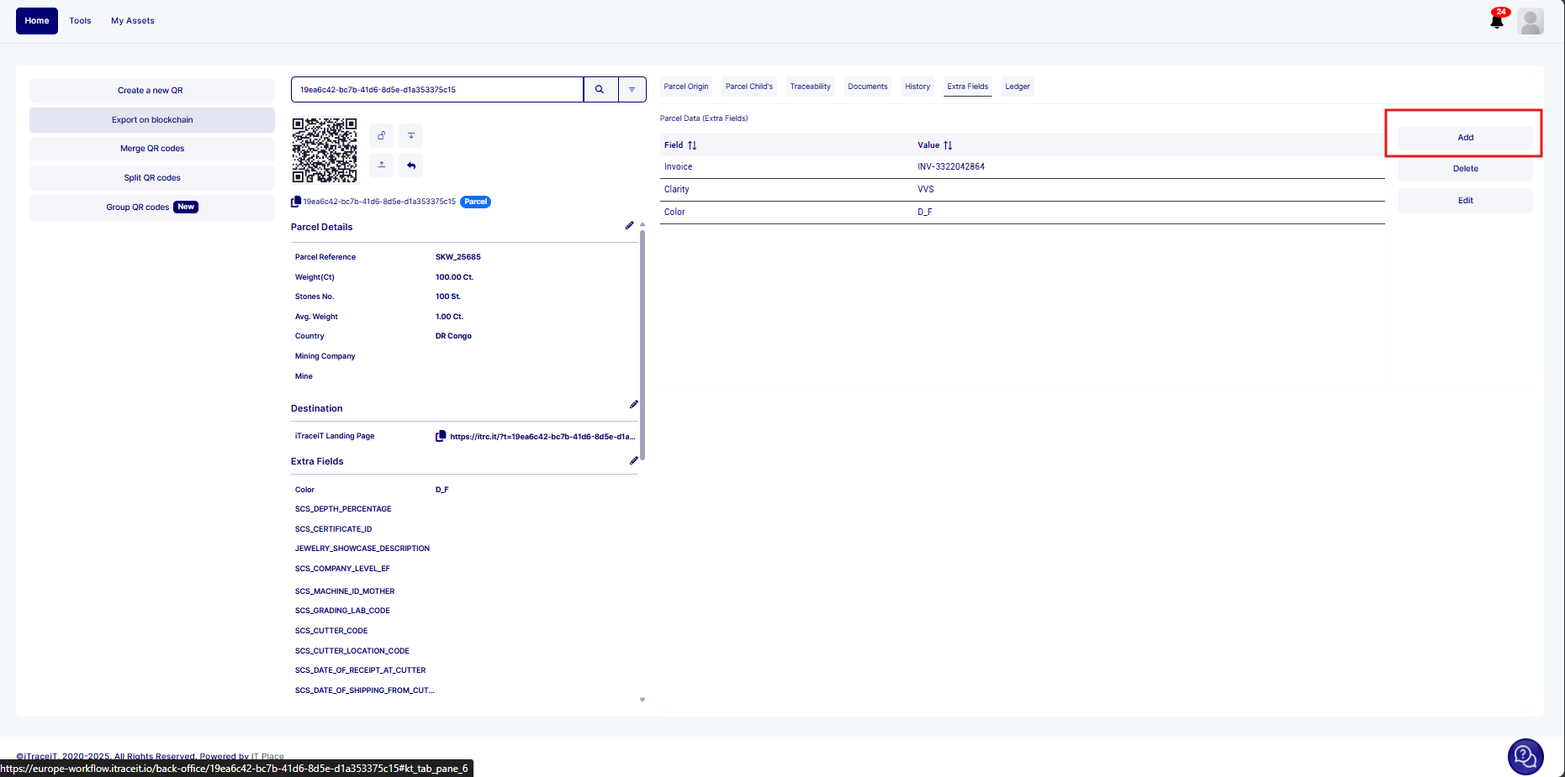Click the search magnifier button

tap(600, 90)
